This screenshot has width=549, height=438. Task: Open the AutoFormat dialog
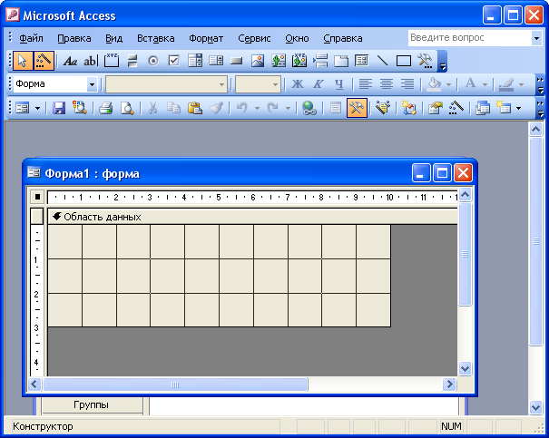(383, 108)
